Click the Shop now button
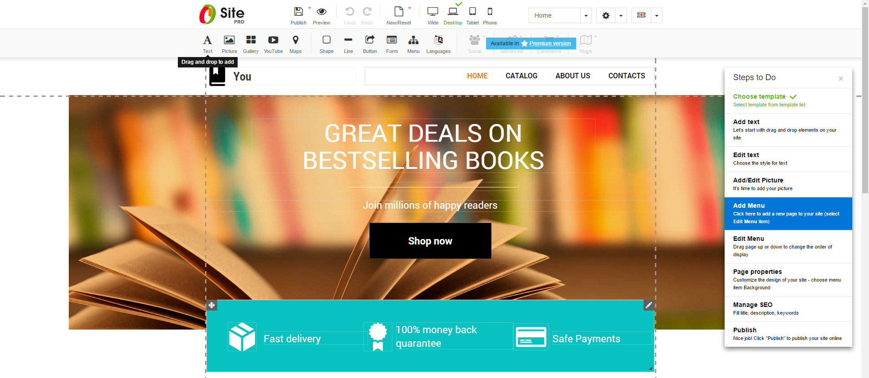869x378 pixels. 430,241
